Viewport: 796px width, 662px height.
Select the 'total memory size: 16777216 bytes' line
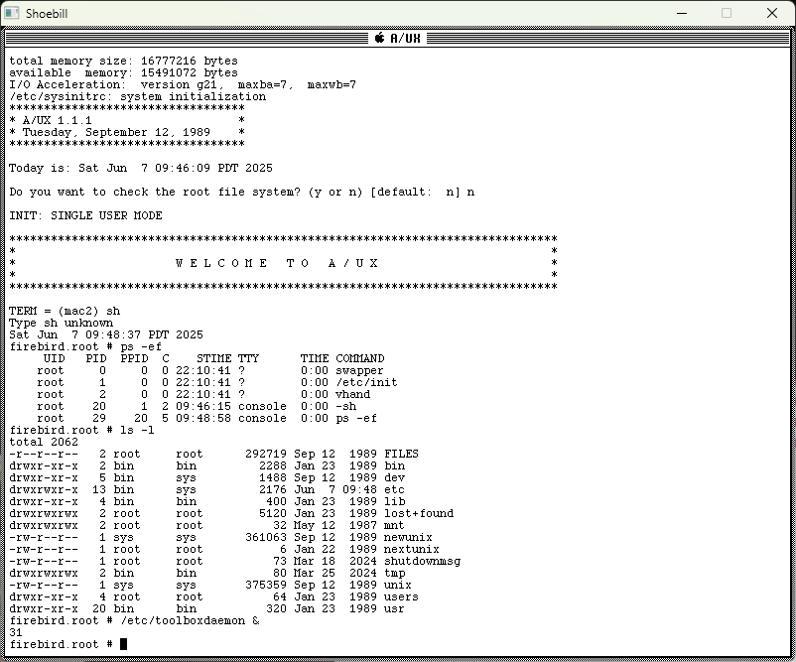click(x=123, y=61)
